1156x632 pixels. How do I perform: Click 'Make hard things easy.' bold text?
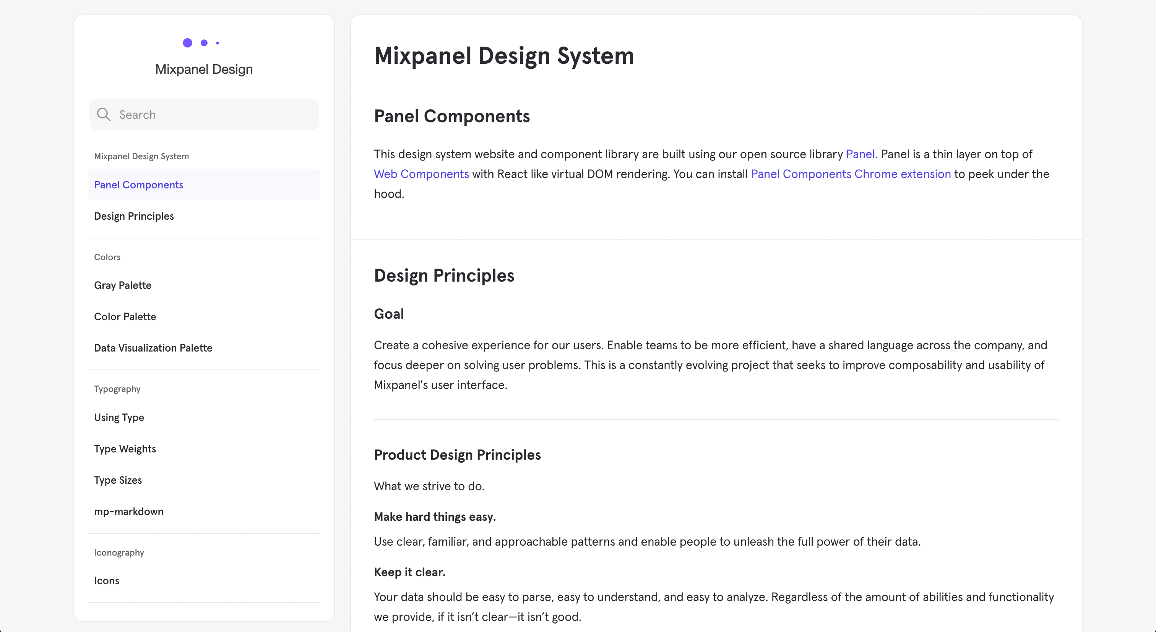[x=435, y=517]
